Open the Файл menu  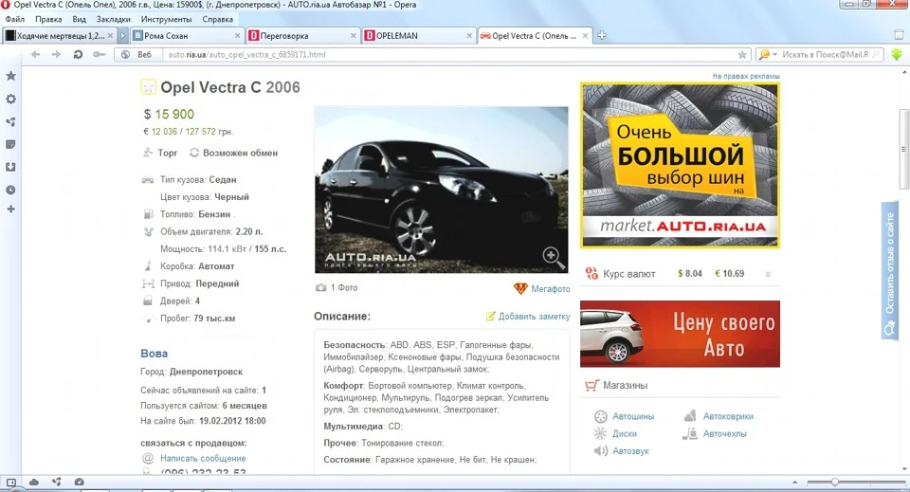pos(15,19)
